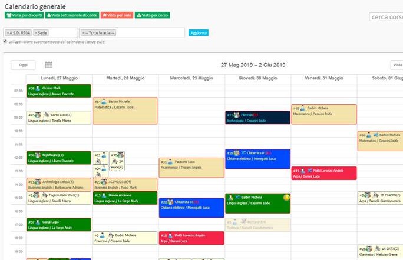Open red Piatti Lorenzo Angelo Friday event
This screenshot has width=403, height=260.
[323, 173]
